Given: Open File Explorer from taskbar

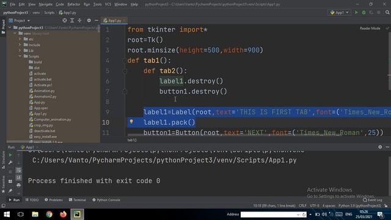Looking at the screenshot, I should [35, 215].
